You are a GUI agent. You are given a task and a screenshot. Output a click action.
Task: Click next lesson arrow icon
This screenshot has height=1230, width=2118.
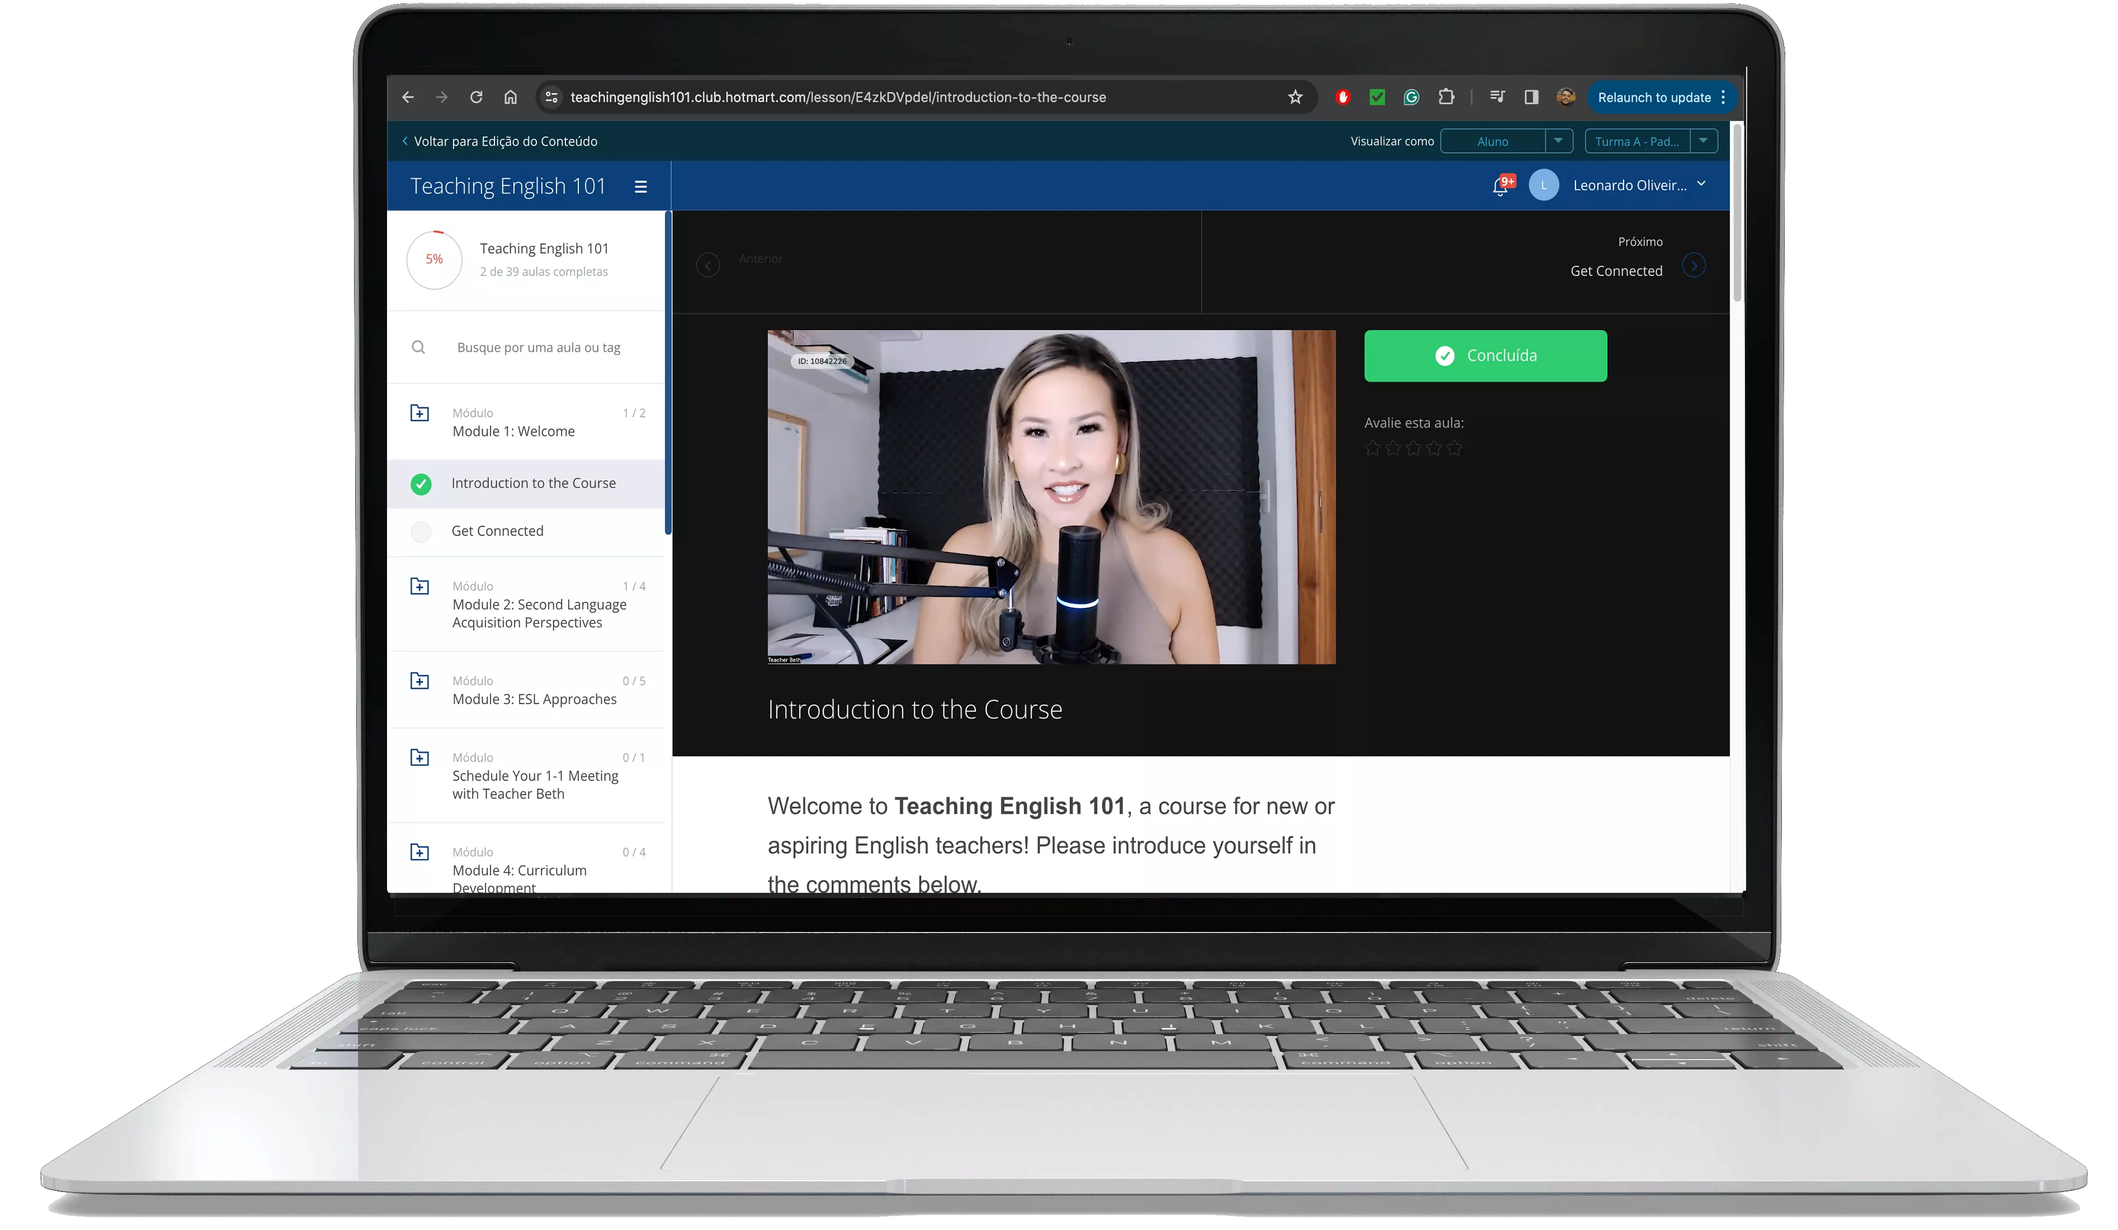1694,266
